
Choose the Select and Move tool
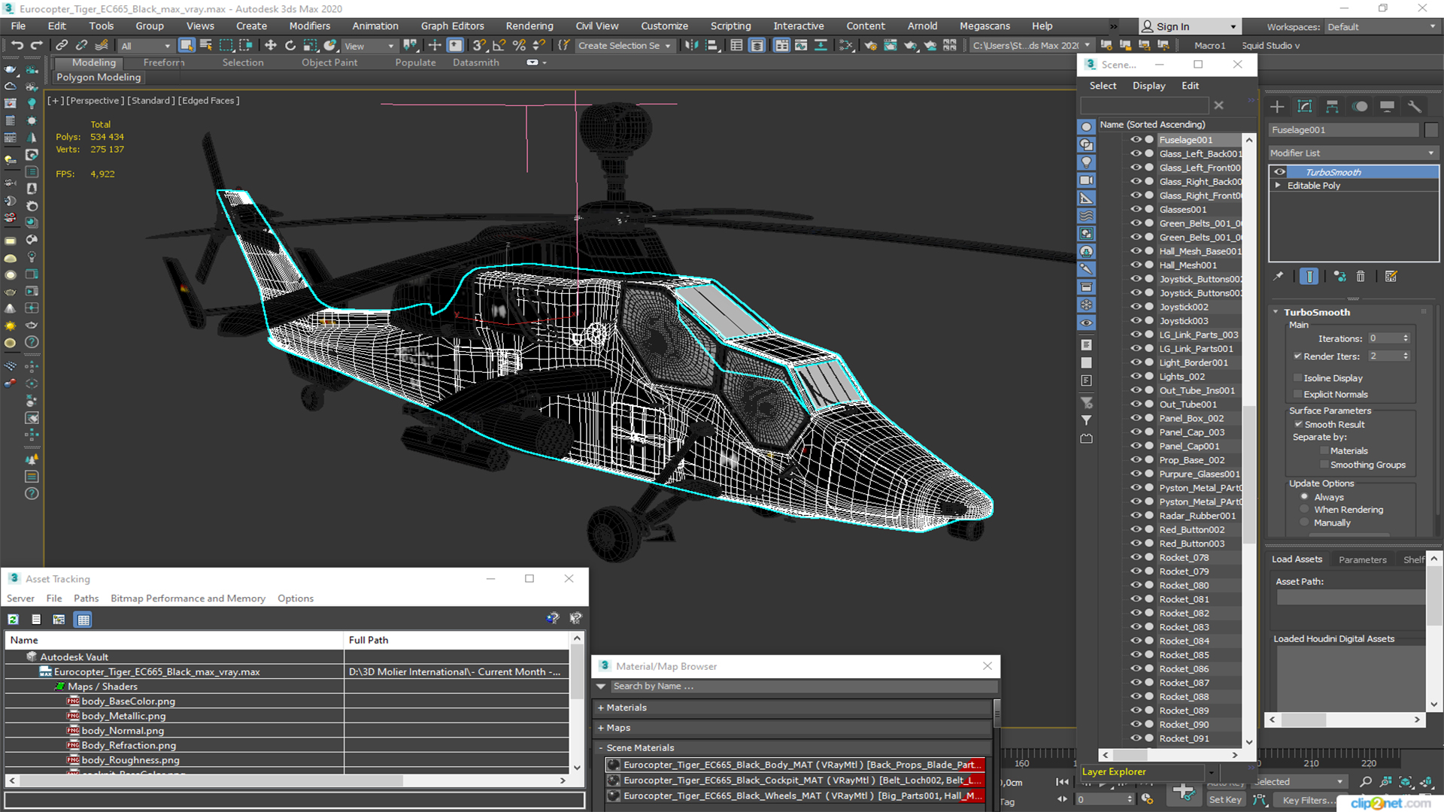pos(271,45)
